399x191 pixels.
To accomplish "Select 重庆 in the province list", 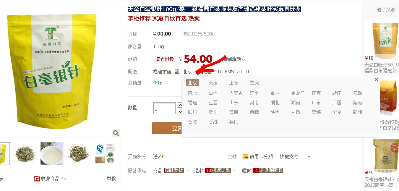I will (254, 83).
